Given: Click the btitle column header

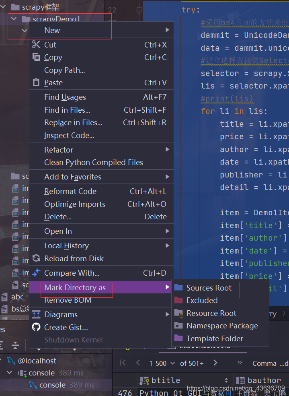Looking at the screenshot, I should (166, 380).
